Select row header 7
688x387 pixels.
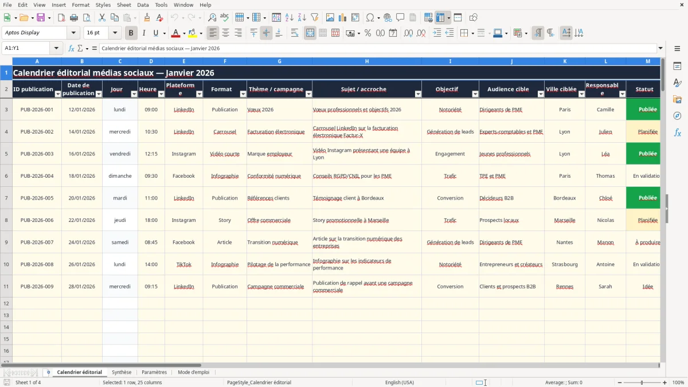pyautogui.click(x=6, y=198)
